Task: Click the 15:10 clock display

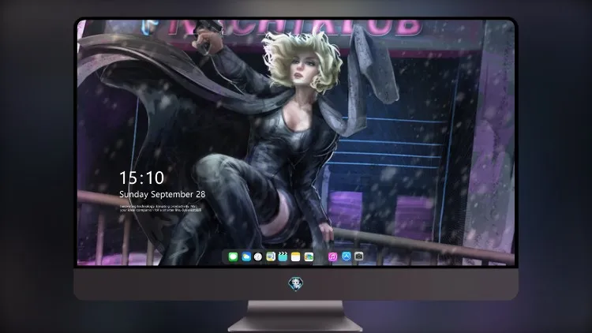Action: pyautogui.click(x=141, y=178)
